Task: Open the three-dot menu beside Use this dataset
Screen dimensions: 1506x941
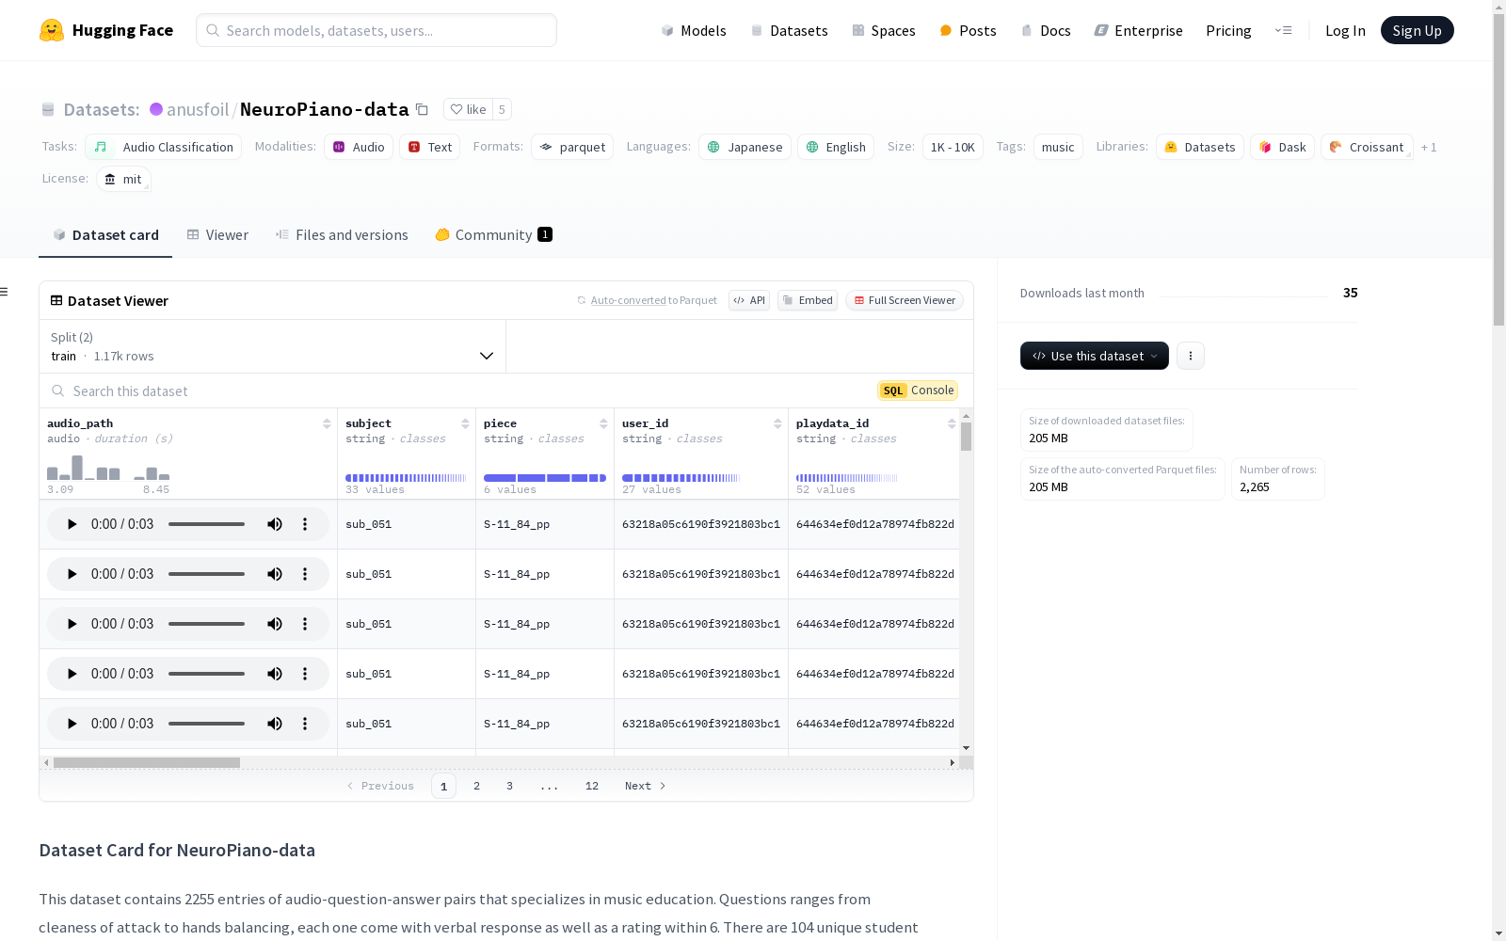Action: pyautogui.click(x=1191, y=356)
